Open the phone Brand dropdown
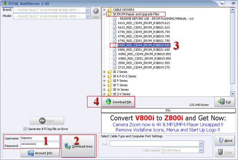Screen dimensions: 238x160 coord(88,10)
